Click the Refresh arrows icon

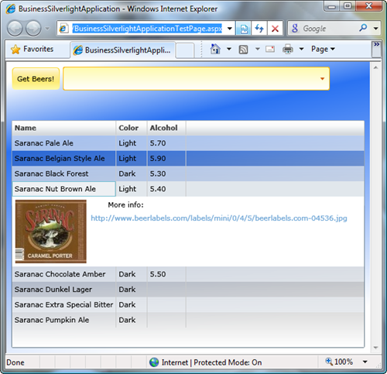tap(259, 28)
